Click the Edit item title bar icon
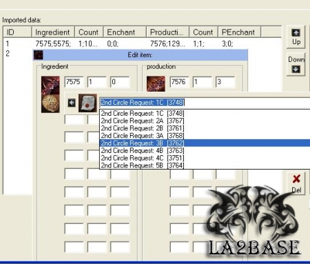The image size is (310, 264). tap(38, 55)
